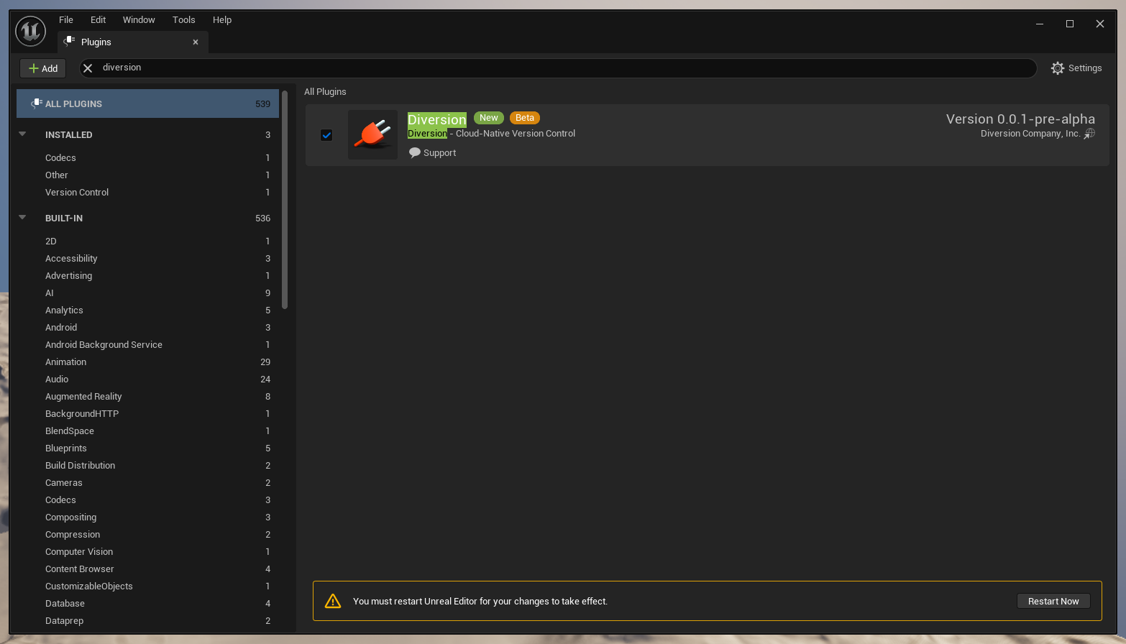This screenshot has height=644, width=1126.
Task: Select ALL PLUGINS category
Action: [148, 103]
